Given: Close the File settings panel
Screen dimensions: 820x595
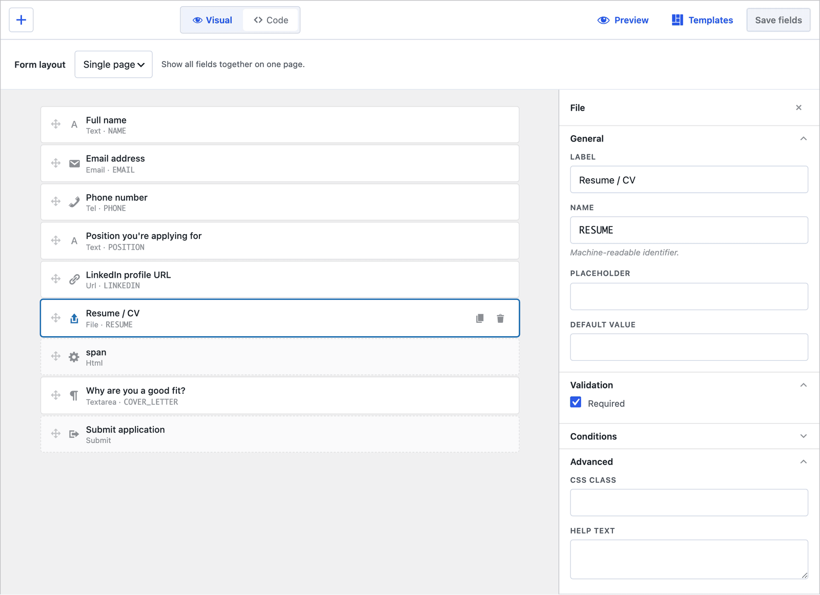Looking at the screenshot, I should (798, 108).
